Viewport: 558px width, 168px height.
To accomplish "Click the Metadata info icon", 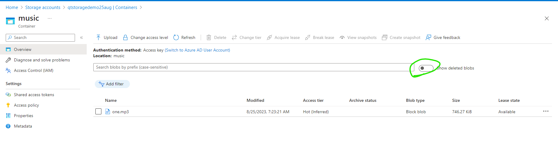I will pyautogui.click(x=8, y=126).
